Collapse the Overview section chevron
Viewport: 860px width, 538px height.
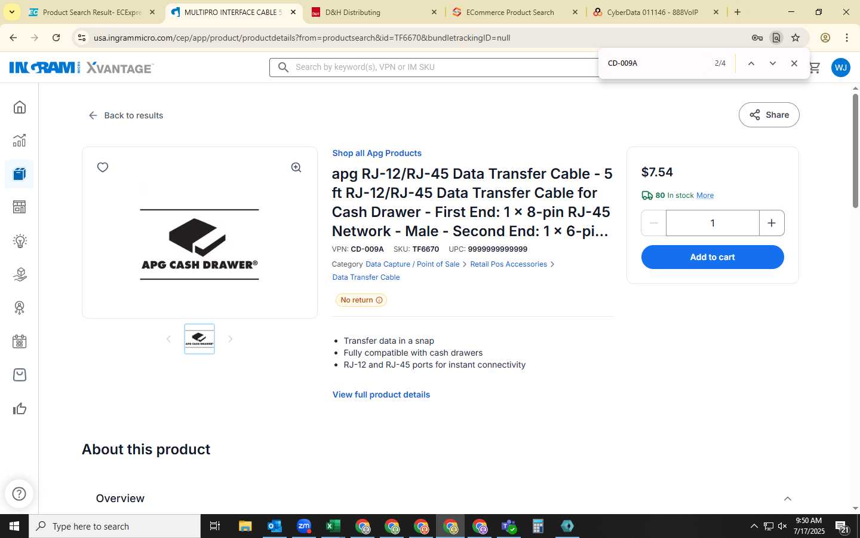(788, 499)
